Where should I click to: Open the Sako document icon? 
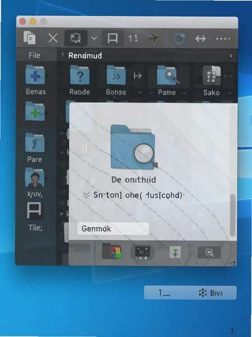(212, 75)
